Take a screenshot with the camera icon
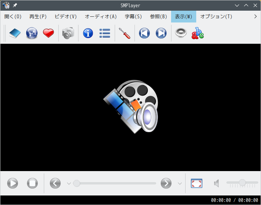The width and height of the screenshot is (261, 205). coord(68,33)
